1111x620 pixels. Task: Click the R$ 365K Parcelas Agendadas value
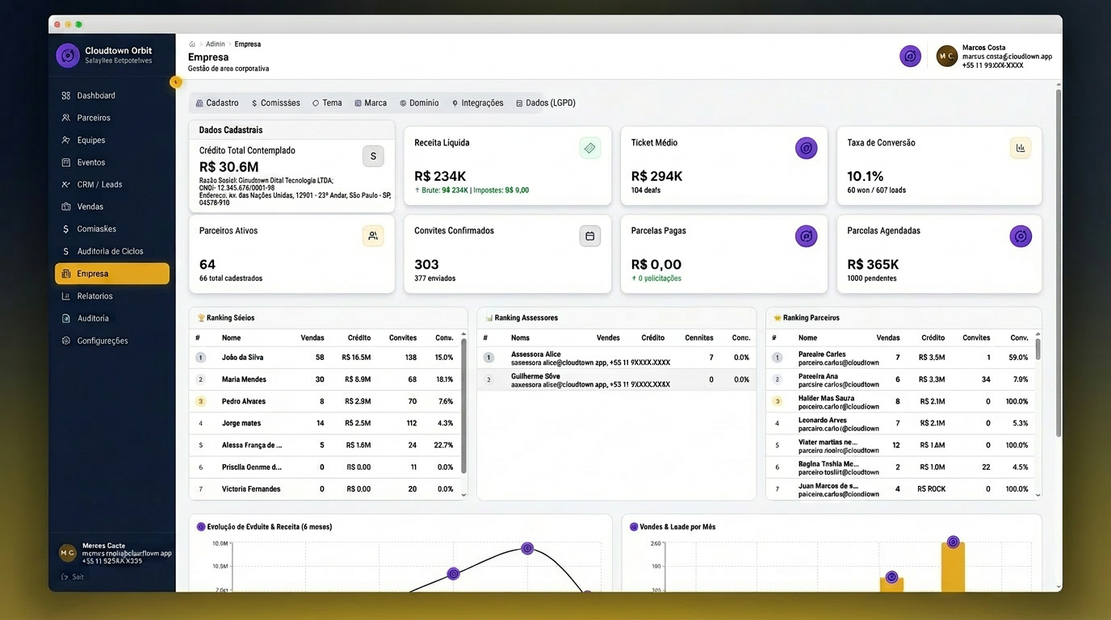(x=874, y=264)
